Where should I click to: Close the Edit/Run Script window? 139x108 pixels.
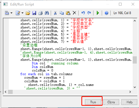133,4
